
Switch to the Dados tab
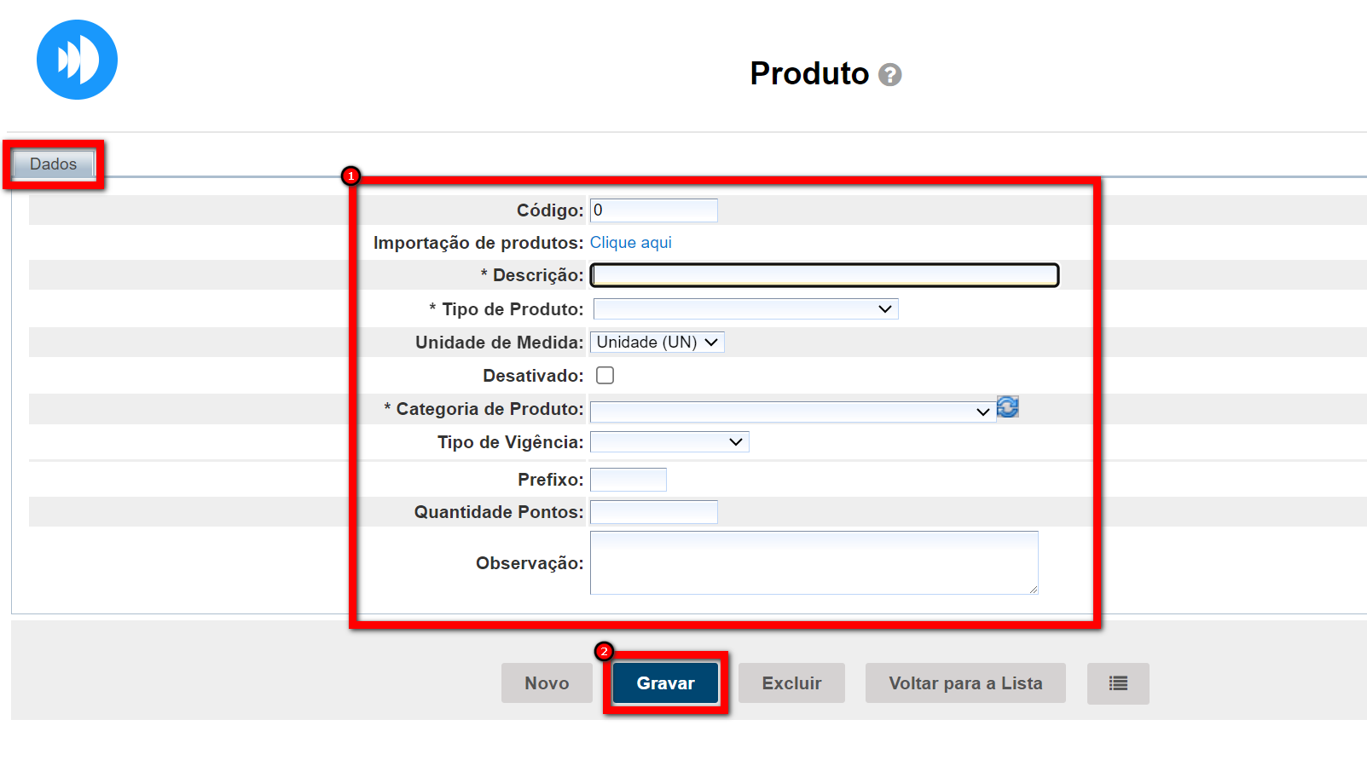click(x=53, y=164)
